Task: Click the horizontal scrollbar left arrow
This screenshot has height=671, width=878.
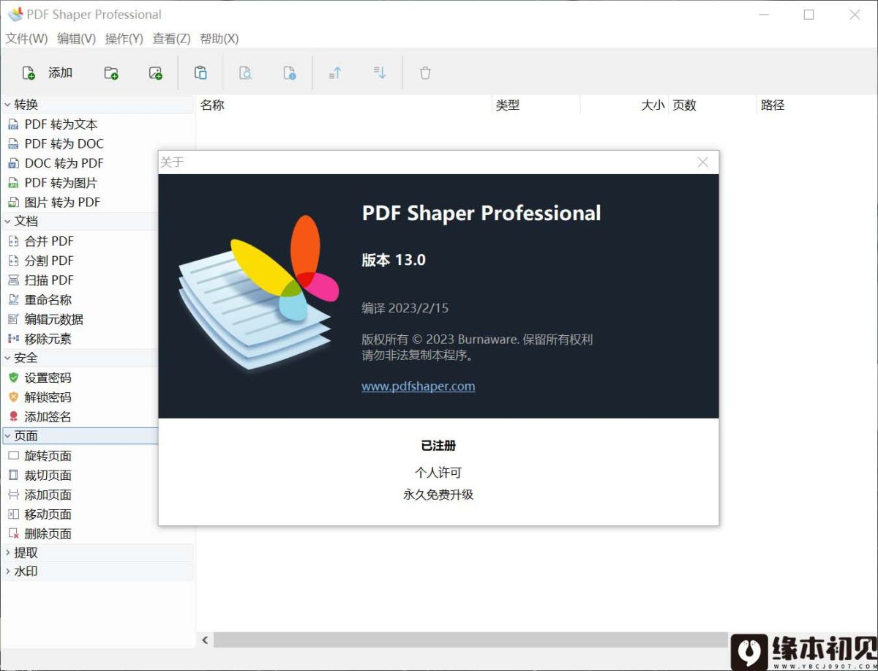Action: coord(205,640)
